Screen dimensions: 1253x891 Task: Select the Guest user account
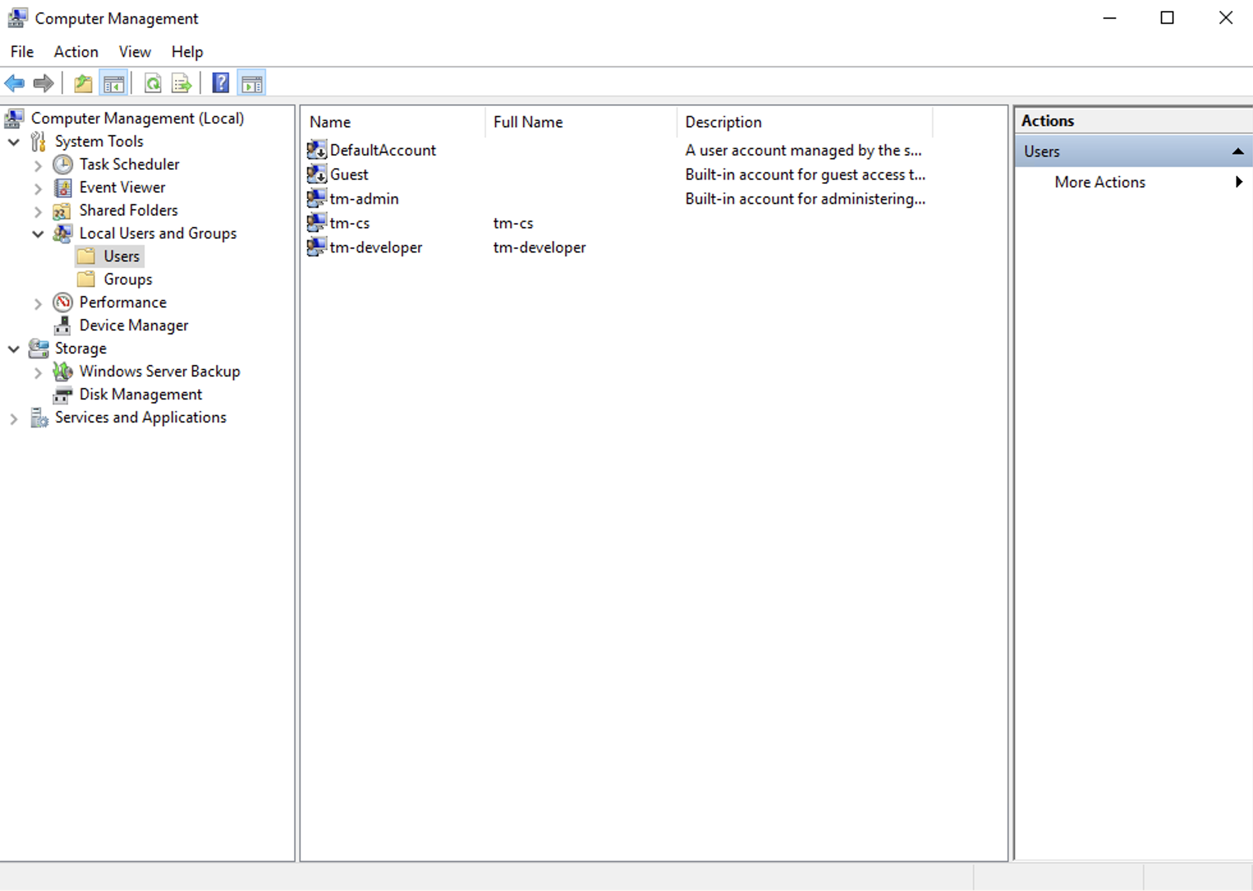click(x=348, y=174)
